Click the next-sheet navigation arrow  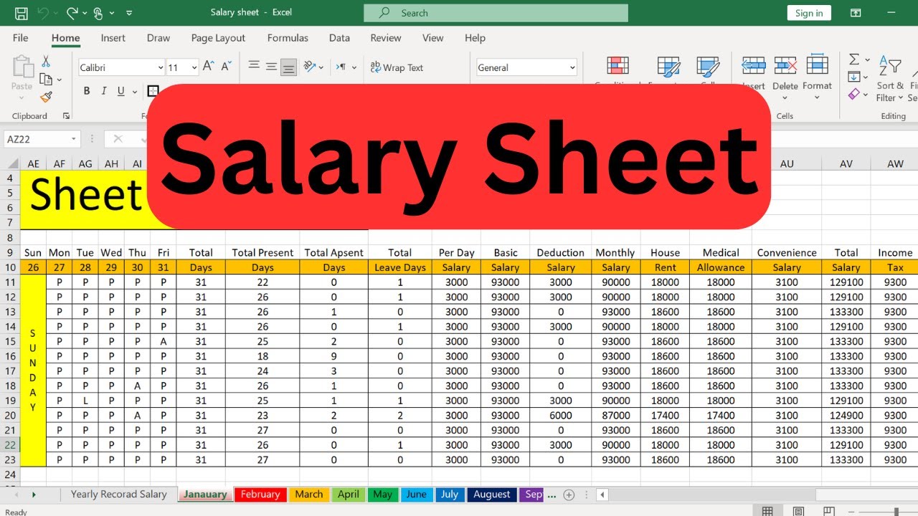(34, 494)
